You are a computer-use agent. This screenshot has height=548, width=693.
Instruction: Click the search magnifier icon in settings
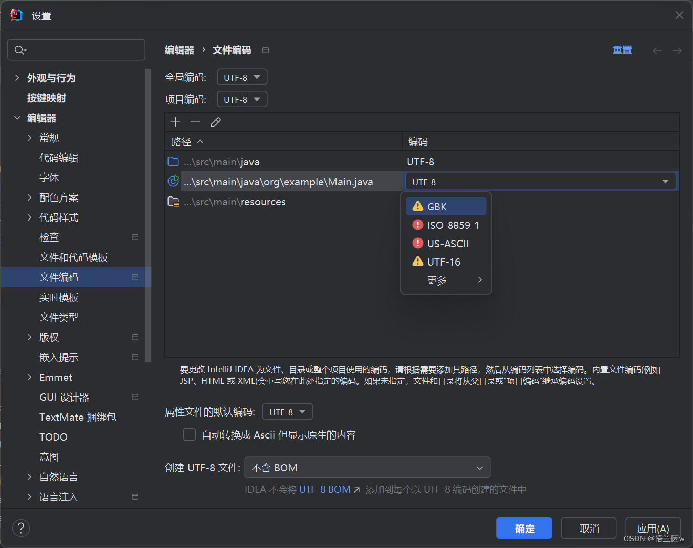click(20, 50)
